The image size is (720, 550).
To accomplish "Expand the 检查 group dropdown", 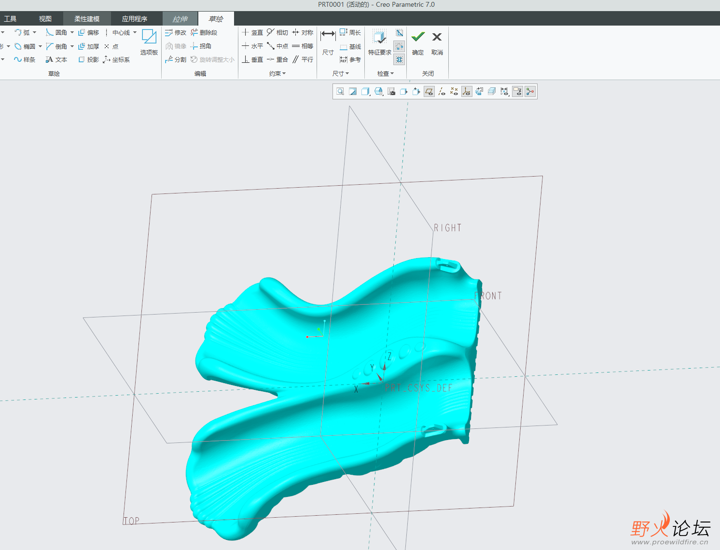I will click(386, 73).
